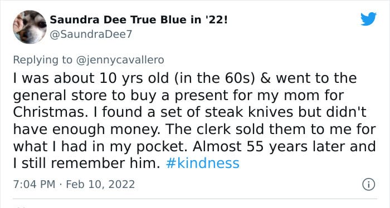Click the words 'I still remember him.'
The height and width of the screenshot is (208, 390).
(x=86, y=164)
